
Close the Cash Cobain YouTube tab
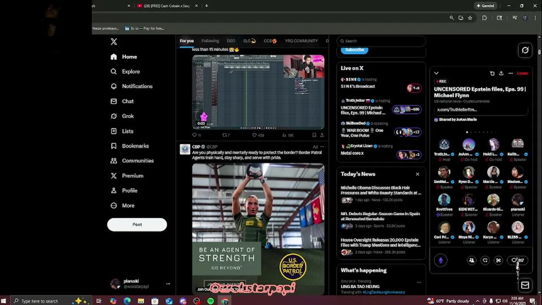click(x=196, y=6)
